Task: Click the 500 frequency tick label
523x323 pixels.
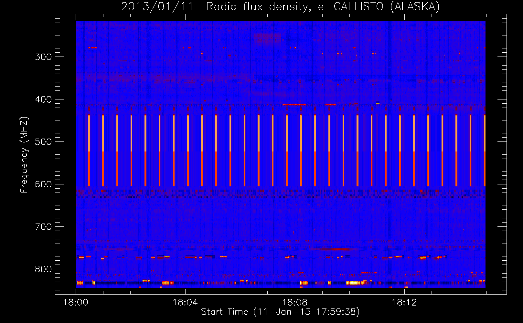Action: click(x=43, y=142)
